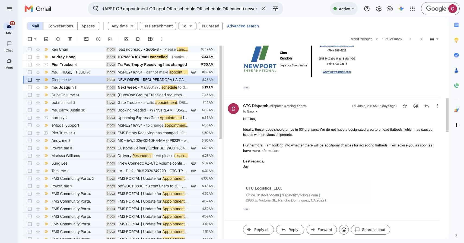Open the Any time filter dropdown
The height and width of the screenshot is (243, 464).
tap(123, 26)
